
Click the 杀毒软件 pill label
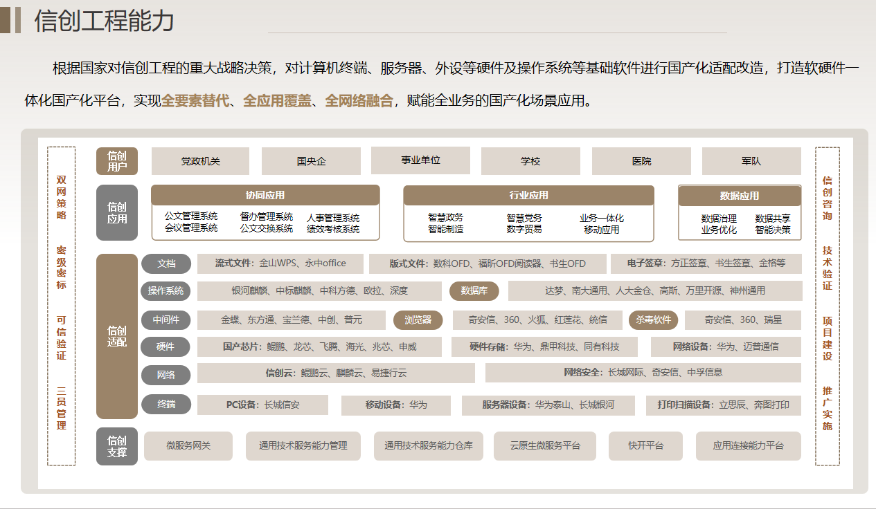653,320
